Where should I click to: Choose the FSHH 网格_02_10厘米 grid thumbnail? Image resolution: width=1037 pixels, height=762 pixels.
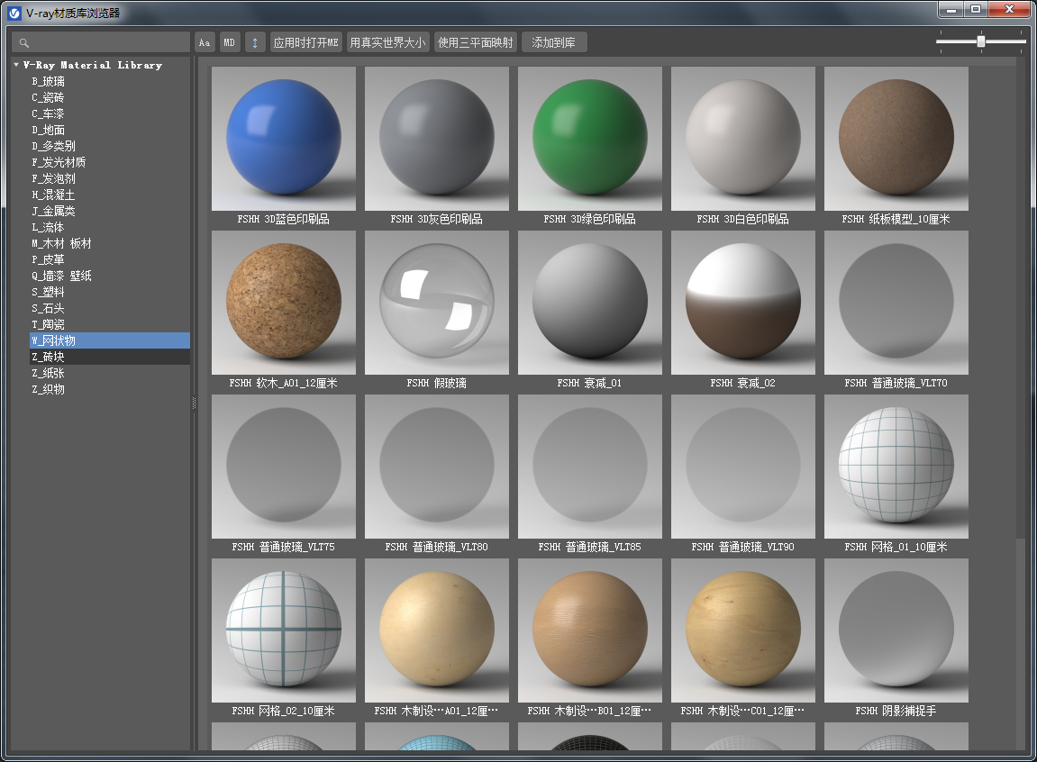[x=284, y=630]
